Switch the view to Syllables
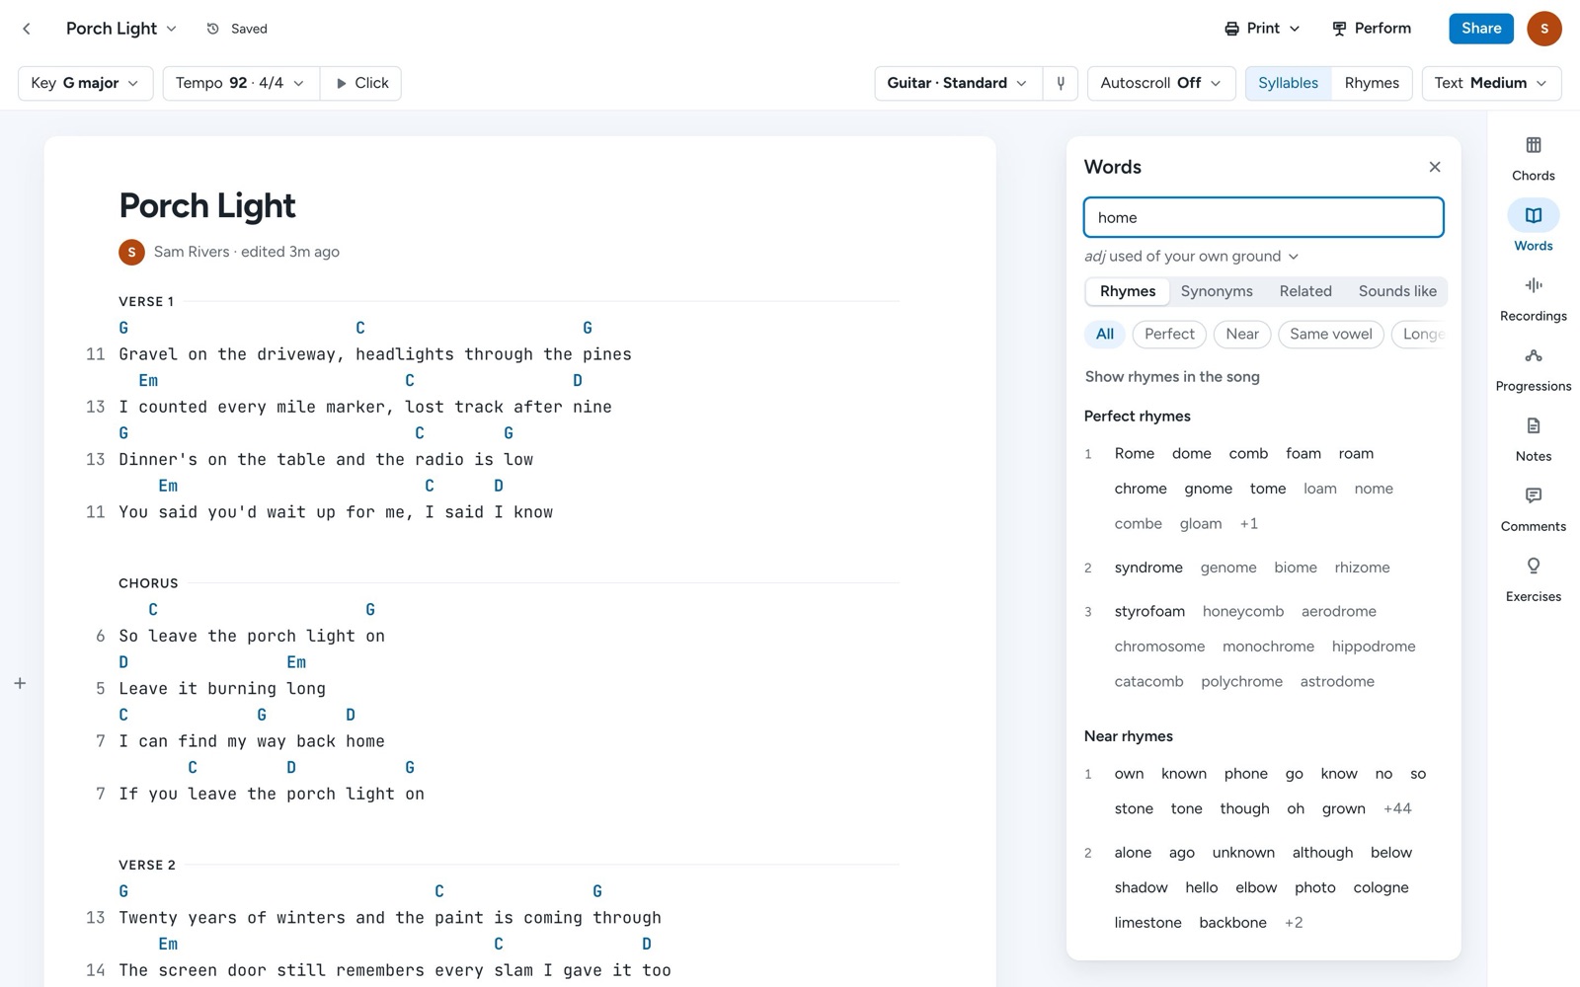Viewport: 1580px width, 987px height. coord(1288,83)
